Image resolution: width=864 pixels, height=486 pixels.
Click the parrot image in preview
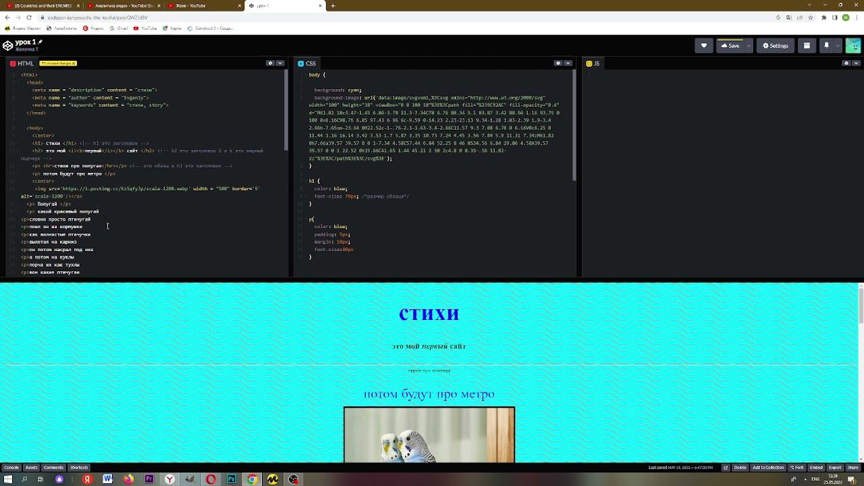coord(429,435)
